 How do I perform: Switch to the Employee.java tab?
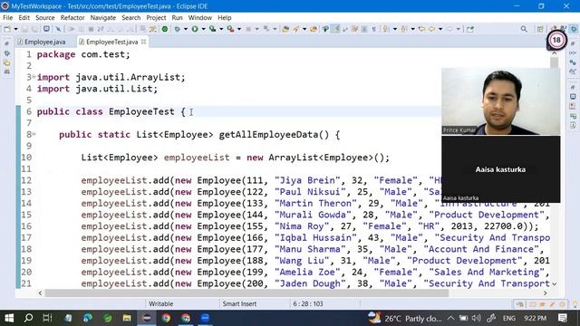click(x=42, y=42)
